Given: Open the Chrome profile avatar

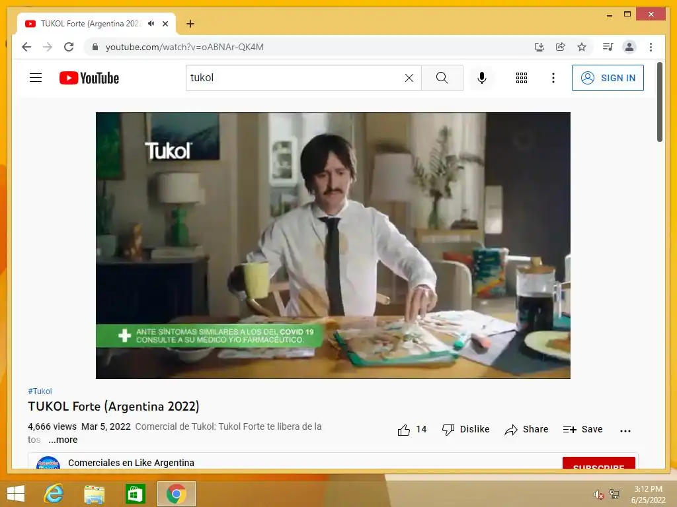Looking at the screenshot, I should [629, 47].
